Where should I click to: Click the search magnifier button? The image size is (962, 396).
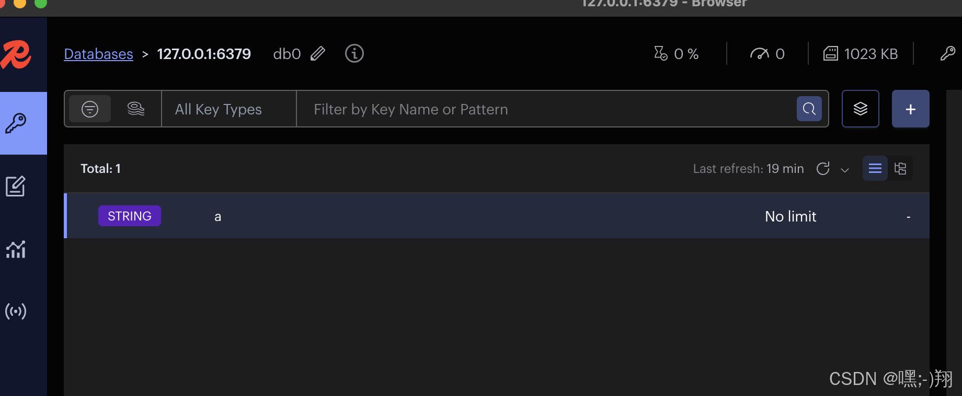[809, 109]
